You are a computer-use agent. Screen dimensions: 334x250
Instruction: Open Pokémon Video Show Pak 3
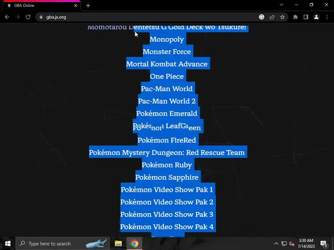click(167, 214)
